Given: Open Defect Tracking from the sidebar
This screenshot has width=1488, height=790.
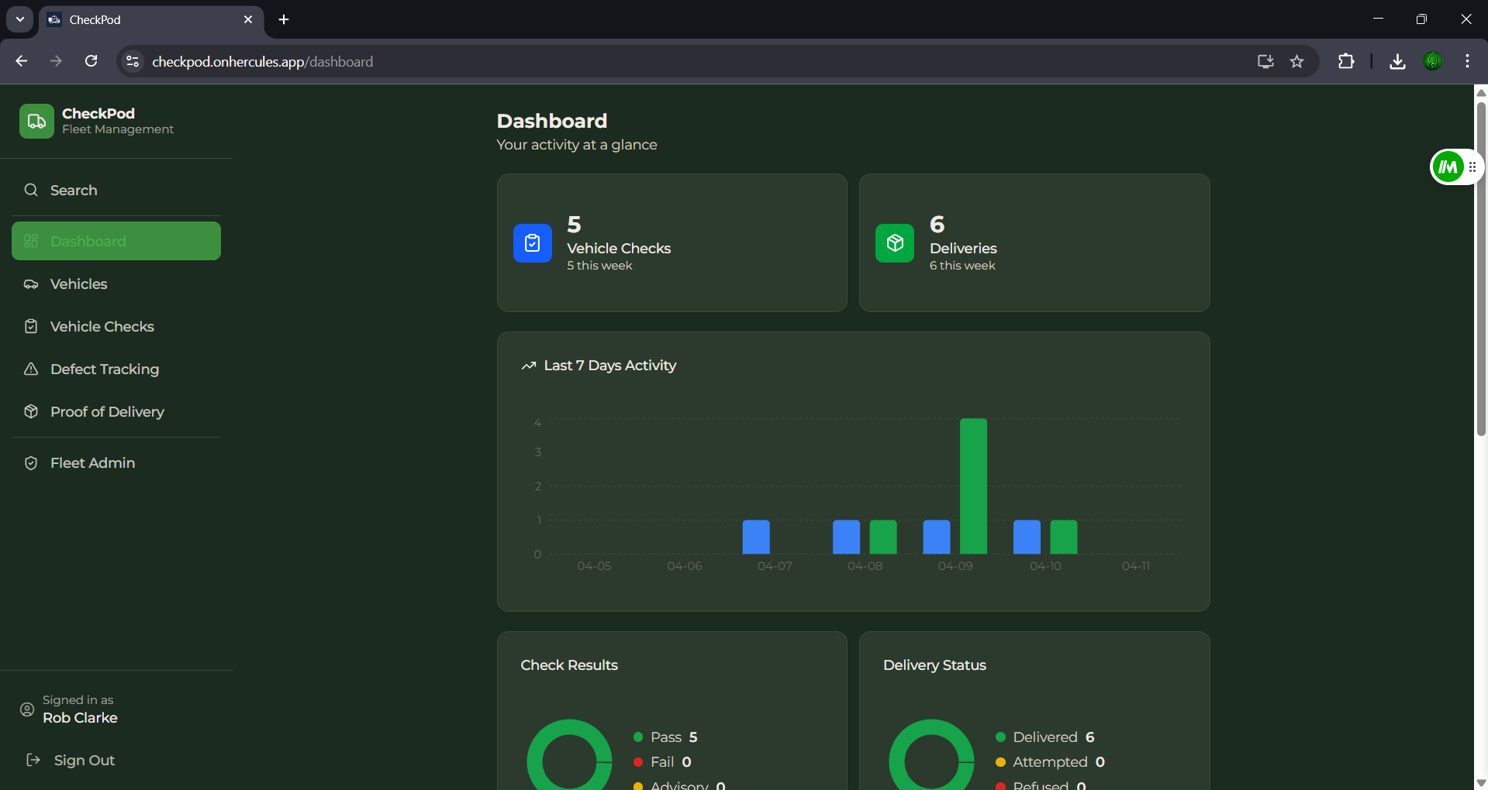Looking at the screenshot, I should (x=104, y=369).
